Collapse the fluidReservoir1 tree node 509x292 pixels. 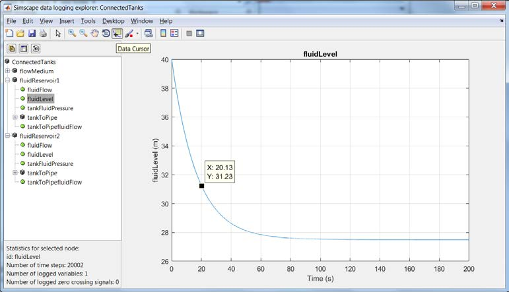click(7, 80)
